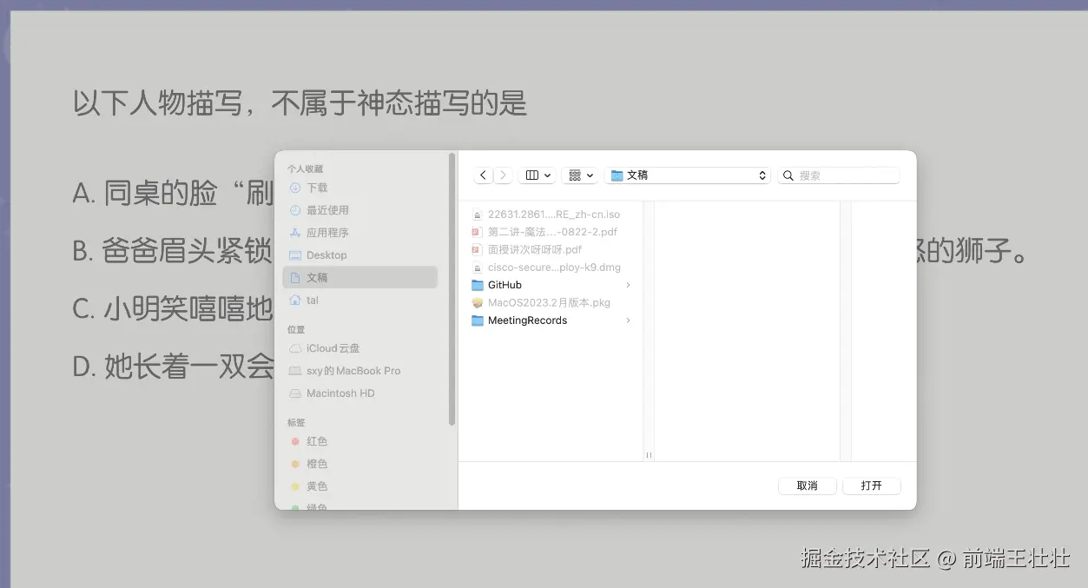
Task: Select 应用程序 in the sidebar
Action: point(359,233)
